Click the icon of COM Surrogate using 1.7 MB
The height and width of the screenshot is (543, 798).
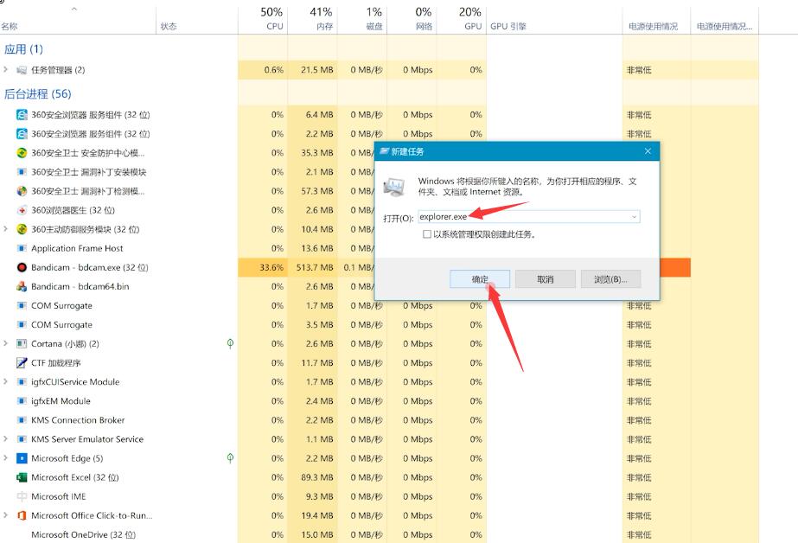pyautogui.click(x=22, y=305)
